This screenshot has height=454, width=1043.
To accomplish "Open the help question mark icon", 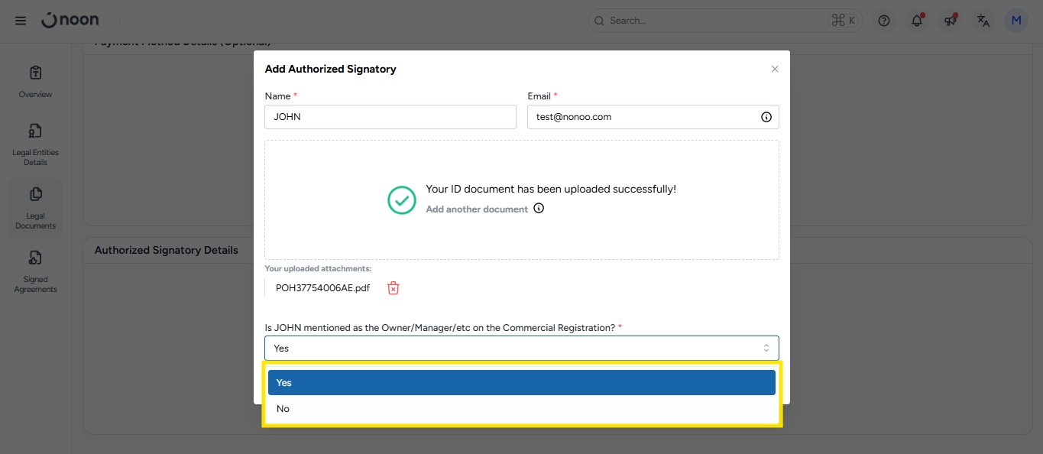I will (884, 21).
